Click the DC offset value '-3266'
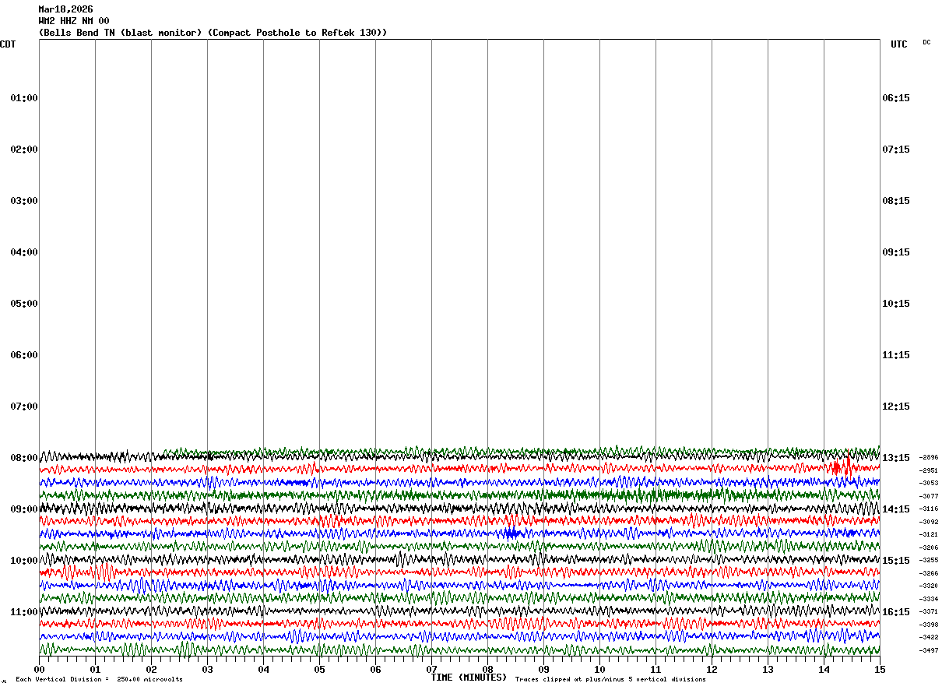 coord(929,573)
